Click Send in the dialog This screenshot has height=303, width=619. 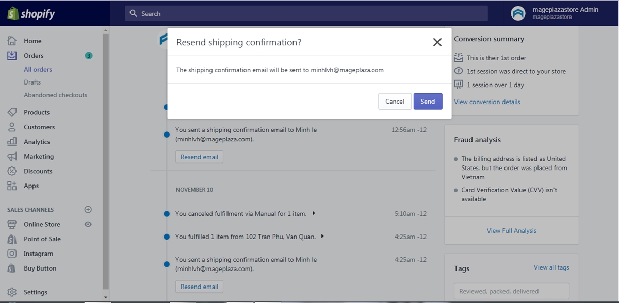[x=428, y=102]
